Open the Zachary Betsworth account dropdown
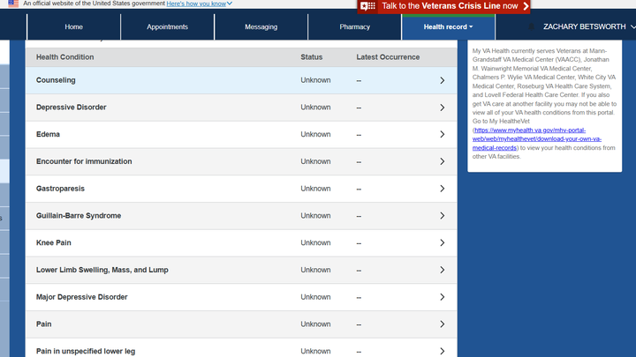This screenshot has height=357, width=636. pyautogui.click(x=587, y=27)
